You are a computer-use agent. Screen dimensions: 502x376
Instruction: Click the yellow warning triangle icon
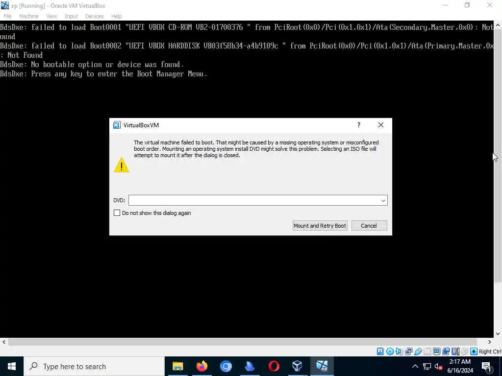click(x=122, y=165)
